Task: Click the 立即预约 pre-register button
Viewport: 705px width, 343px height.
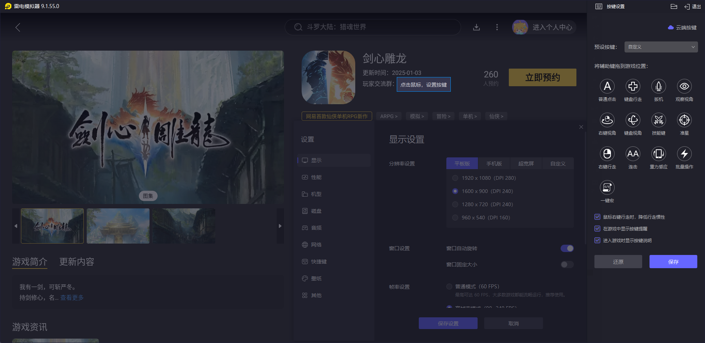Action: pos(543,77)
